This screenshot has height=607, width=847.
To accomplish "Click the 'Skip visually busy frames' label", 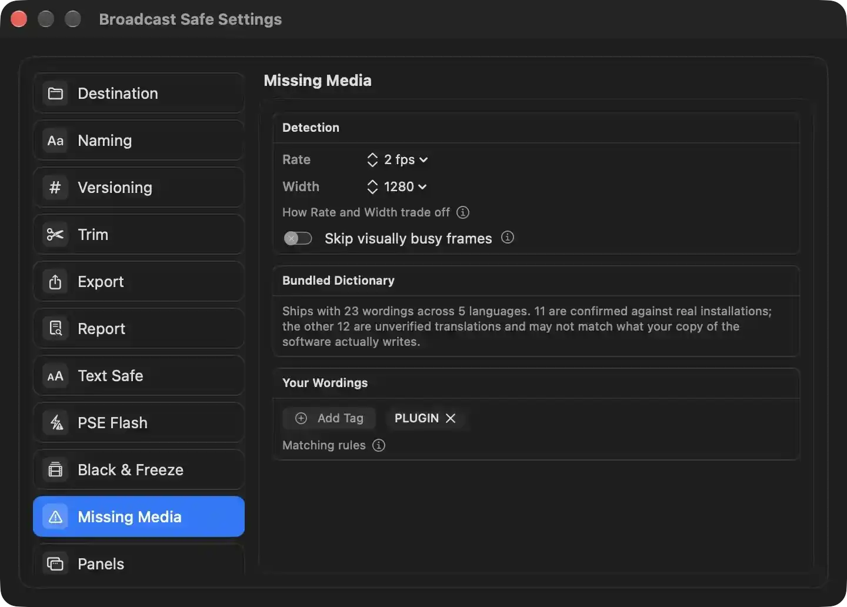I will click(408, 238).
